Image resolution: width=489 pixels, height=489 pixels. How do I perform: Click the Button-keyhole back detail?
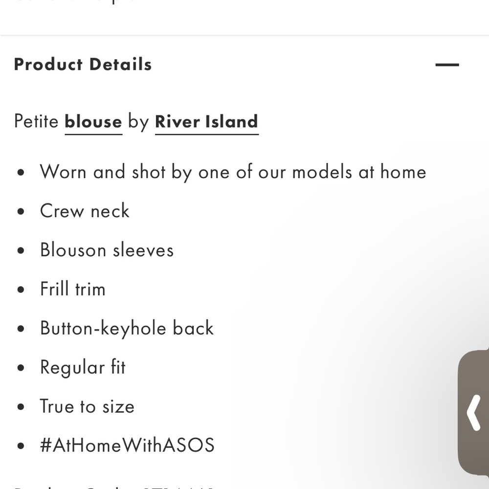[x=127, y=328]
